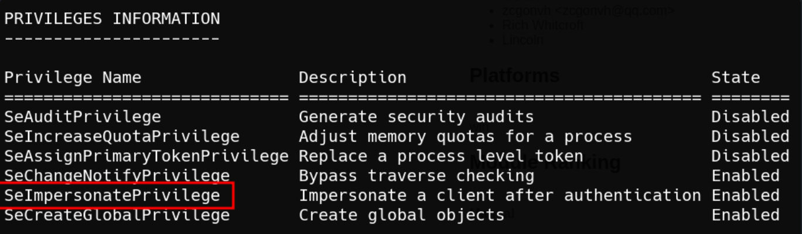Click "Adjust memory quotas for a process" text

465,137
